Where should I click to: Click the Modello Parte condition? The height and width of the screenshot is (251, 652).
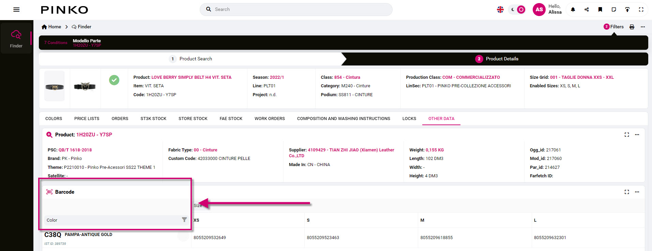pyautogui.click(x=87, y=43)
